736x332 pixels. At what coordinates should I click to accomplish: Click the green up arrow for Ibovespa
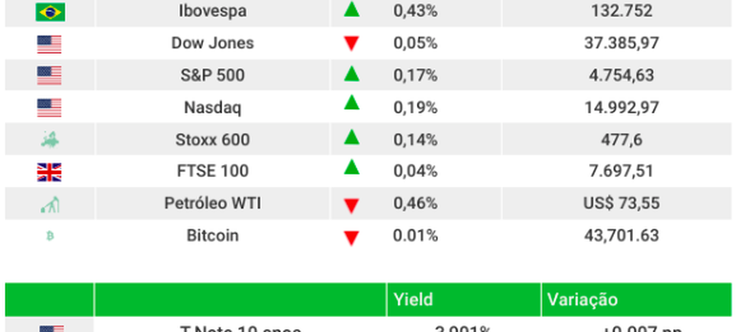[350, 10]
